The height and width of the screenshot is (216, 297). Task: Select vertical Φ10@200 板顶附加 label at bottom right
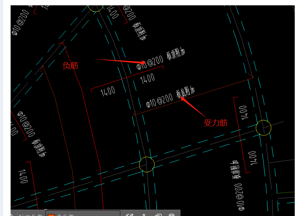point(237,185)
